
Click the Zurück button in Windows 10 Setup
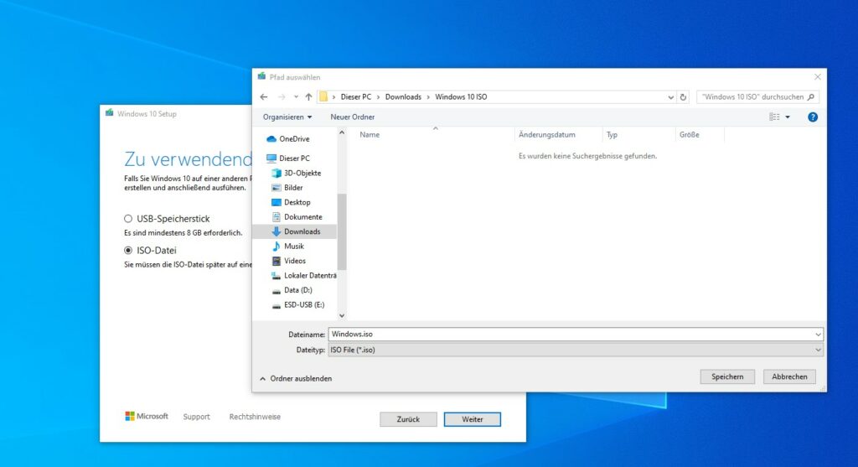(408, 419)
